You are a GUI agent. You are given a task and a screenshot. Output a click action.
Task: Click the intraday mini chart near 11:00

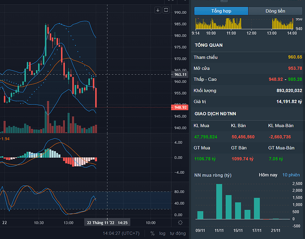231,24
